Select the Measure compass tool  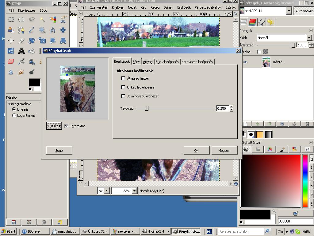pos(53,30)
